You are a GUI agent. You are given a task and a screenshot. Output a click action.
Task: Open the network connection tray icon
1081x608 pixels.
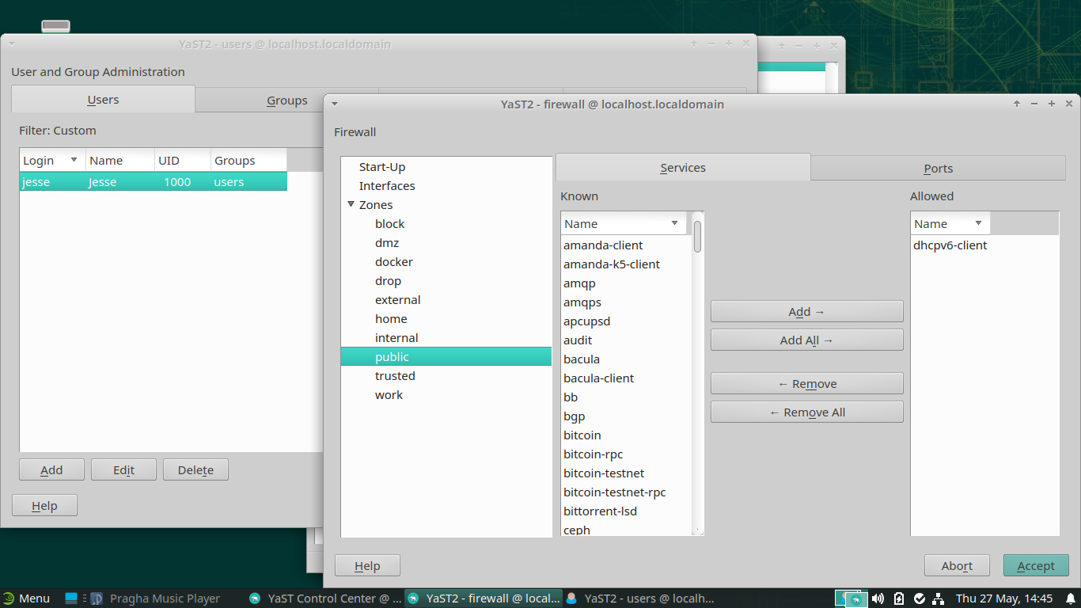(x=939, y=598)
